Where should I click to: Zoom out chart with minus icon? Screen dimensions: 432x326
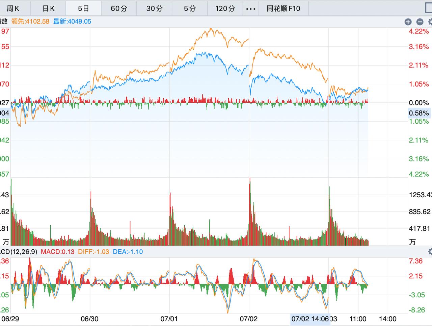pos(420,22)
